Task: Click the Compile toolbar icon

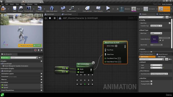Action: click(x=4, y=9)
